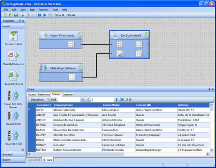Switch to the Source data tab
This screenshot has width=216, height=168.
click(32, 95)
